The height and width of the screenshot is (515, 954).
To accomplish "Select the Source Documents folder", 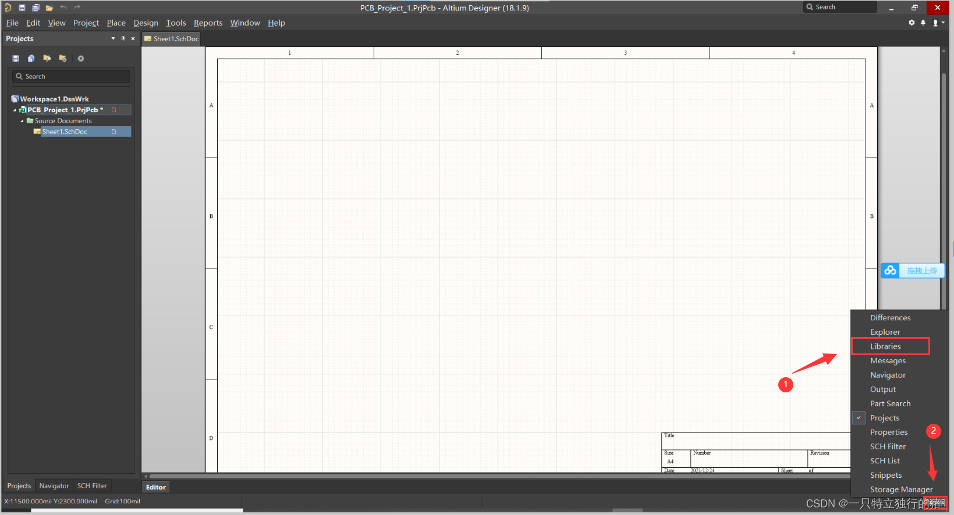I will (63, 121).
